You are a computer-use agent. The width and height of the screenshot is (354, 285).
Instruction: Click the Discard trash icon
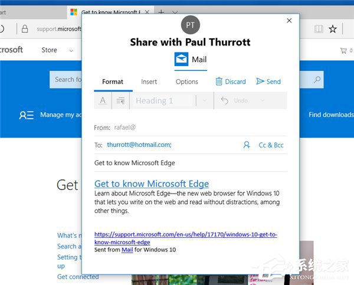pyautogui.click(x=219, y=81)
